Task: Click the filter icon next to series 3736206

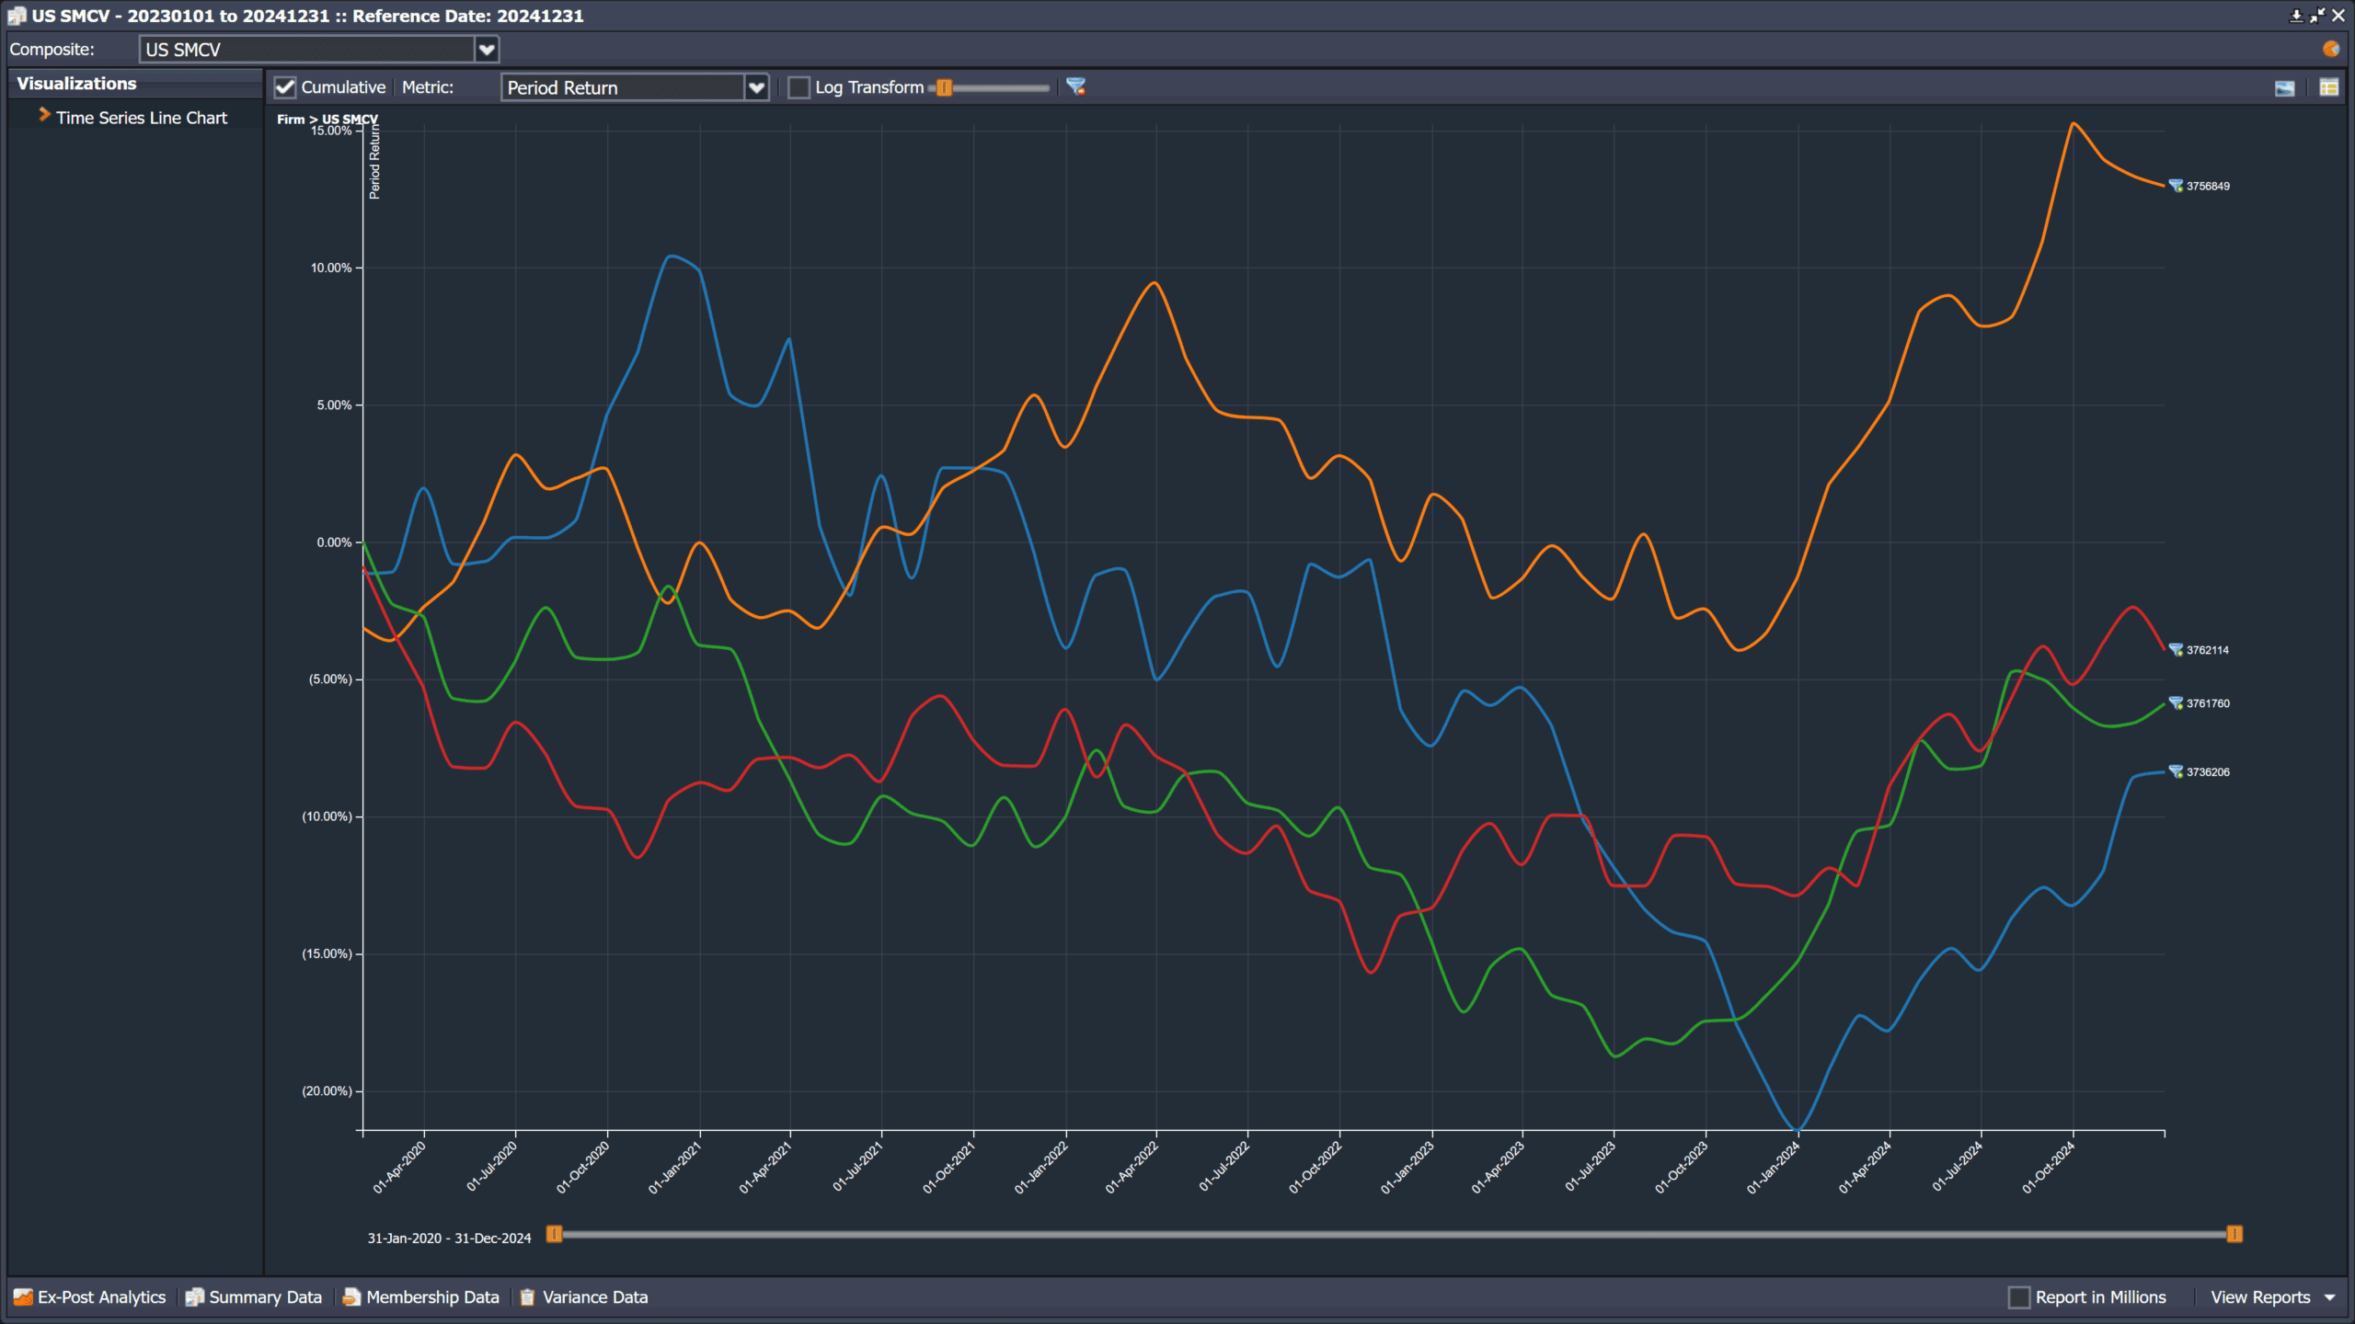Action: pos(2176,772)
